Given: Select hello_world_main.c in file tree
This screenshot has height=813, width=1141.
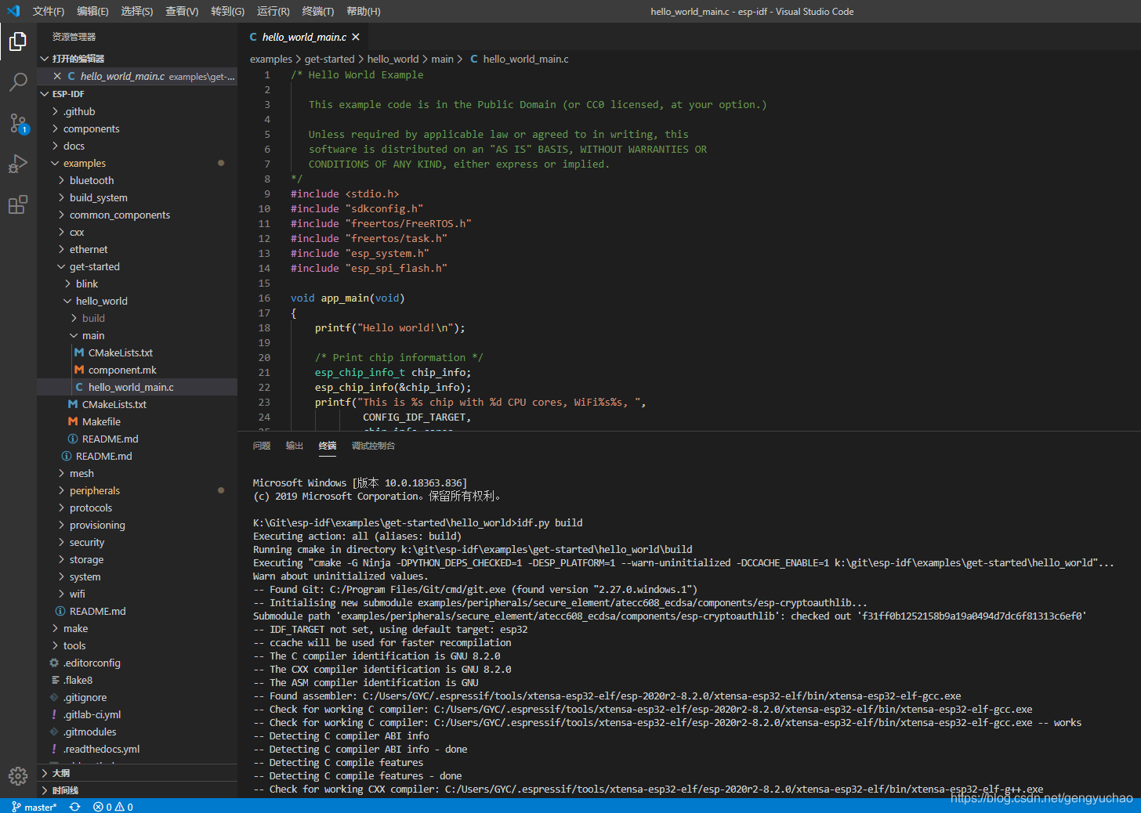Looking at the screenshot, I should pyautogui.click(x=137, y=387).
